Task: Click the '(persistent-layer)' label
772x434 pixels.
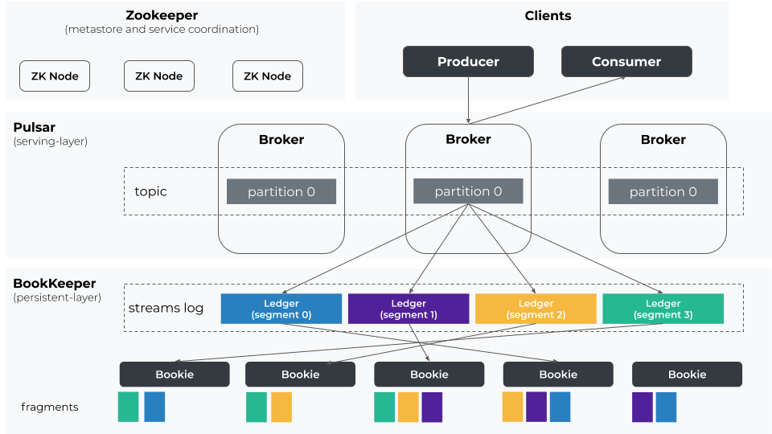Action: coord(57,297)
